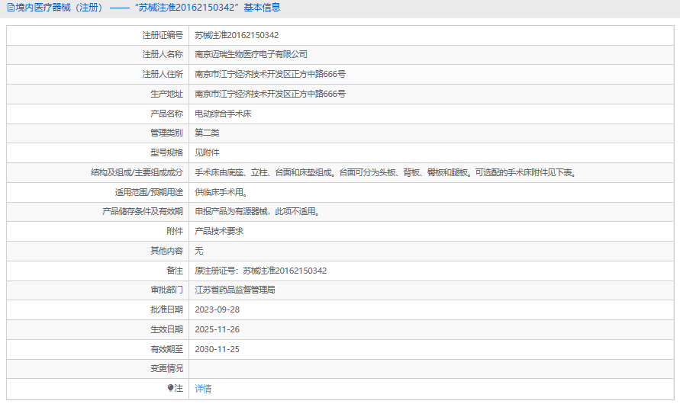Select the 审批部门 label
Image resolution: width=680 pixels, height=404 pixels.
166,290
